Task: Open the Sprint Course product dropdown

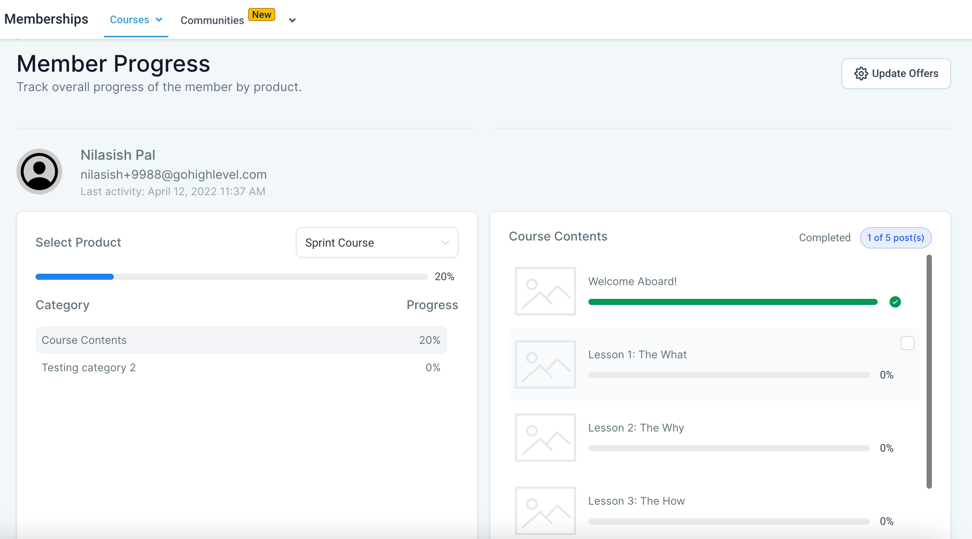Action: click(377, 242)
